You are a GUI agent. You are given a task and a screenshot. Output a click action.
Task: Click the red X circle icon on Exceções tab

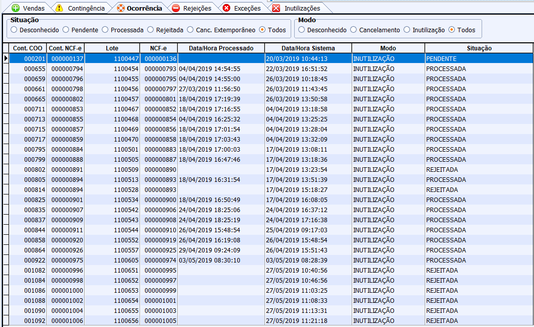(227, 8)
